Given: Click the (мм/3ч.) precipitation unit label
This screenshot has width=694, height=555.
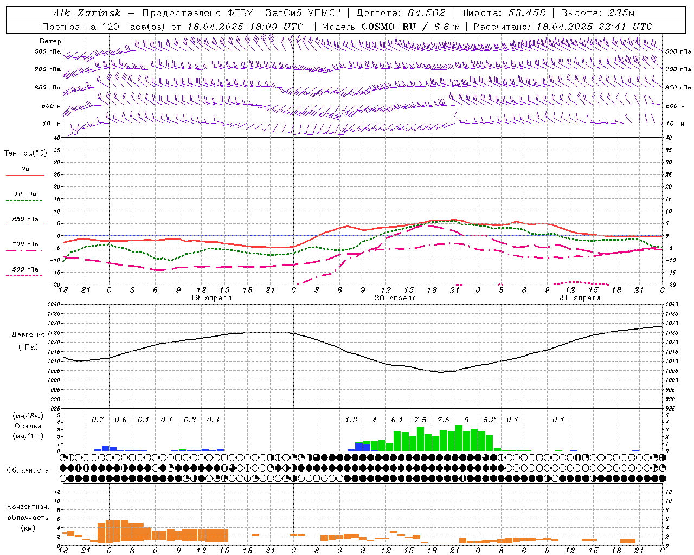Looking at the screenshot, I should 28,416.
